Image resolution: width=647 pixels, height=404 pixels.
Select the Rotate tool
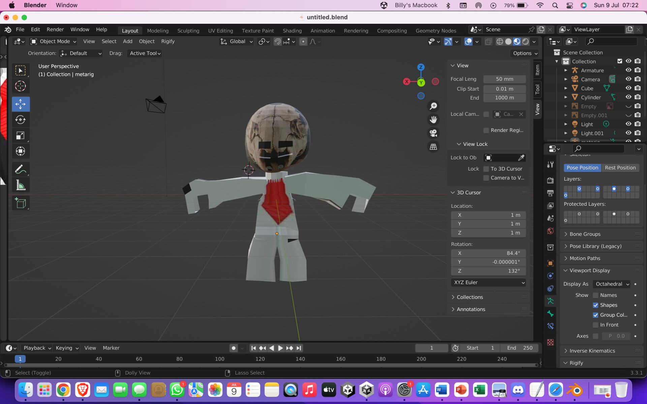(x=21, y=120)
